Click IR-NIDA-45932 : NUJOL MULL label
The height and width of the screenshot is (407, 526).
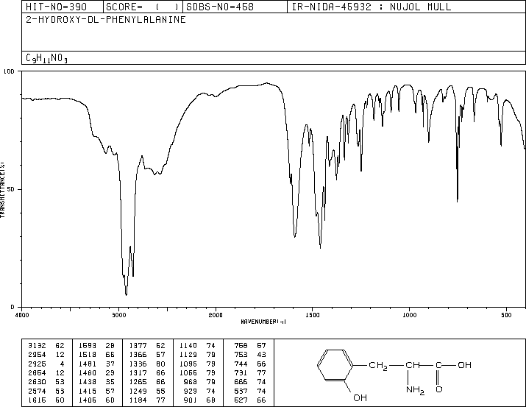click(372, 7)
